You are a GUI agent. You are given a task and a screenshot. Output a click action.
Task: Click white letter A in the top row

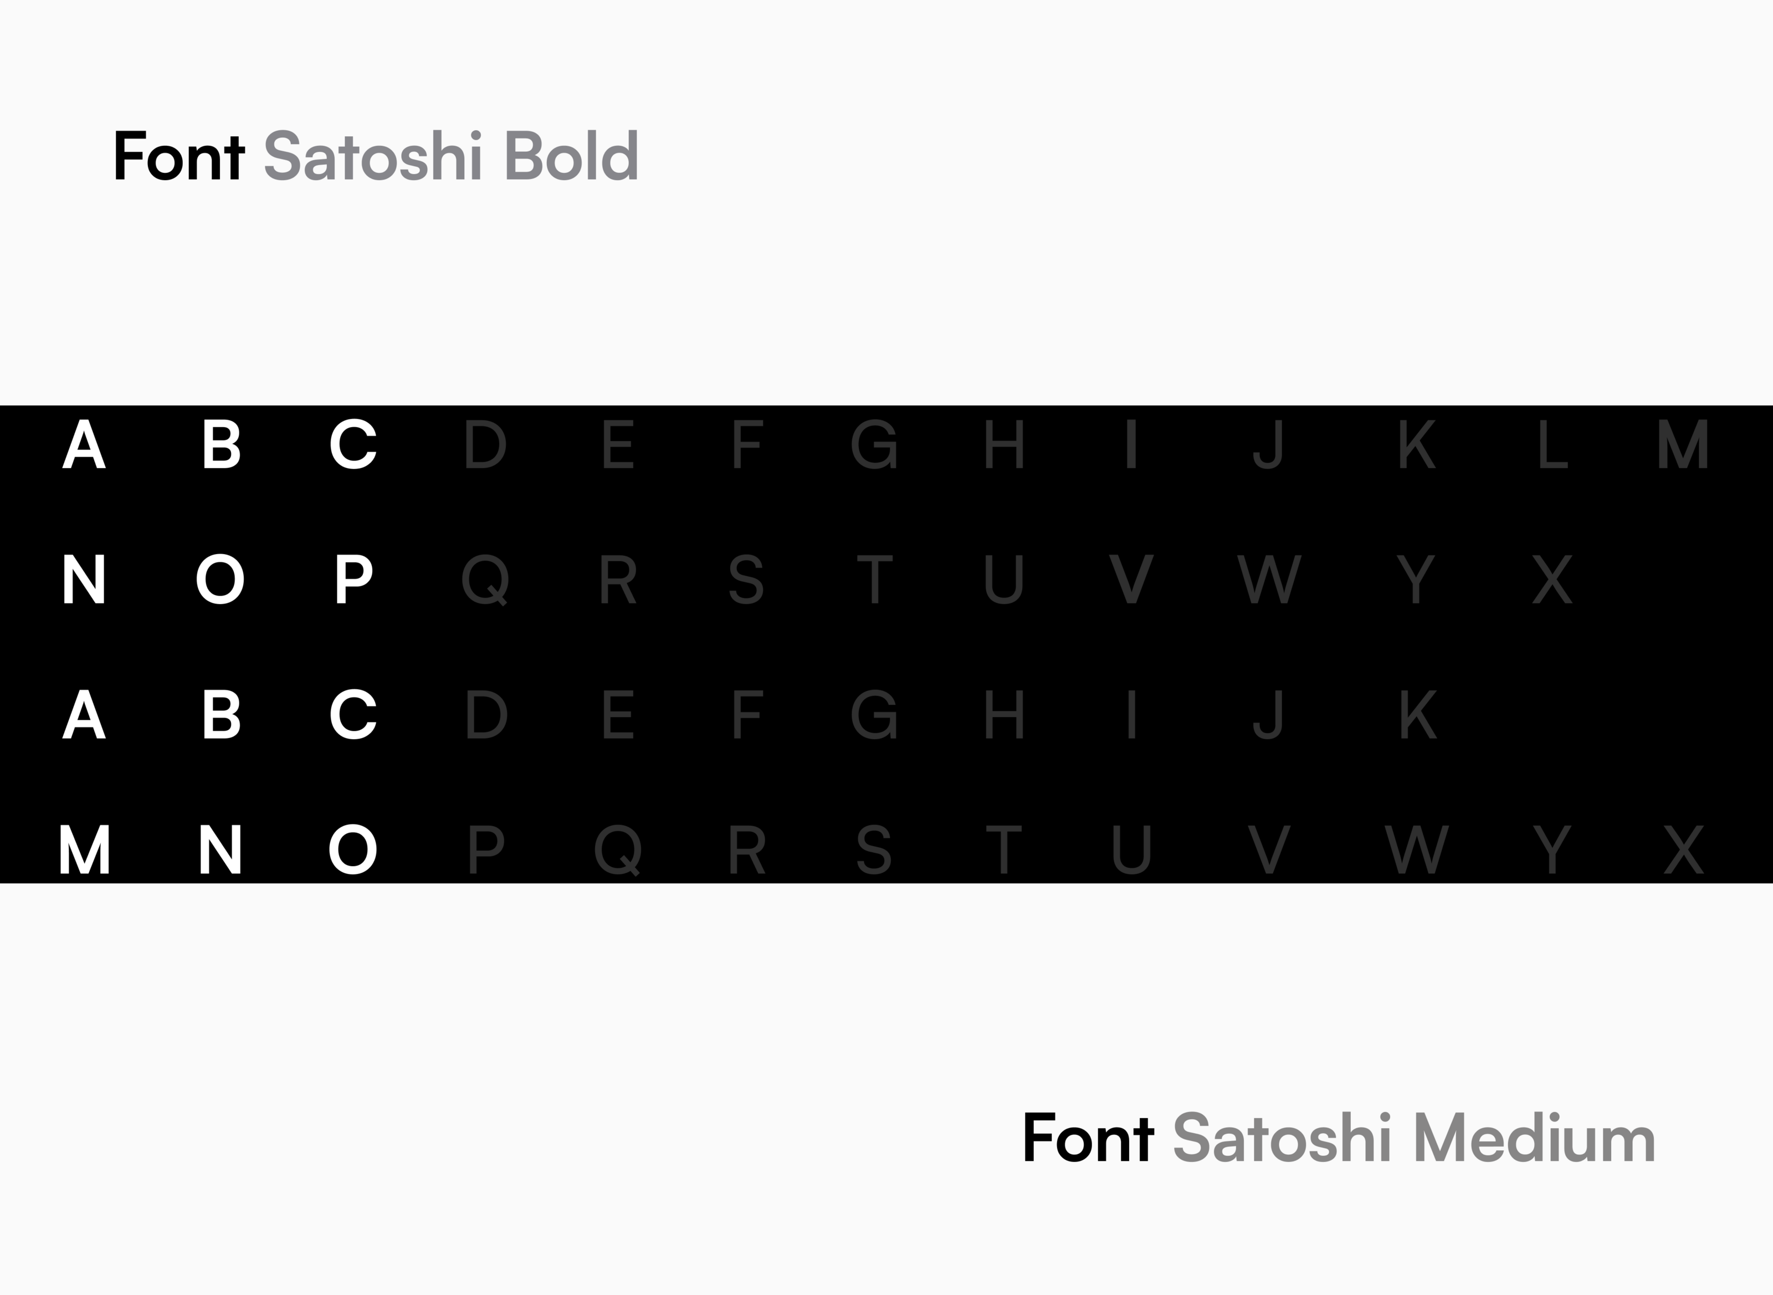pos(84,444)
